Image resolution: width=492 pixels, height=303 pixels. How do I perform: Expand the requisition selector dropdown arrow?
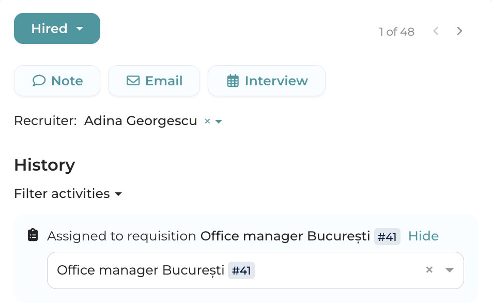tap(449, 270)
